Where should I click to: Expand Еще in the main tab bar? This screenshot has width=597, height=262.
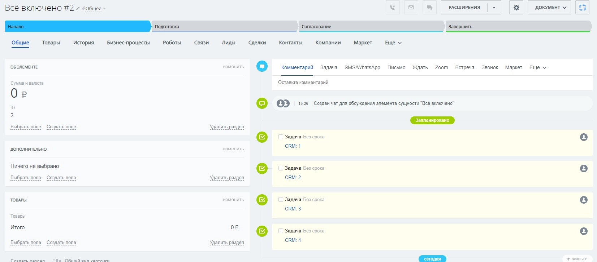[393, 43]
